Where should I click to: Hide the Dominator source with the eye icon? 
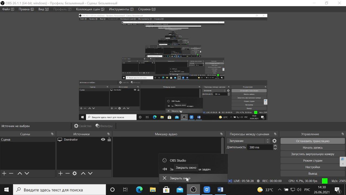click(x=103, y=139)
